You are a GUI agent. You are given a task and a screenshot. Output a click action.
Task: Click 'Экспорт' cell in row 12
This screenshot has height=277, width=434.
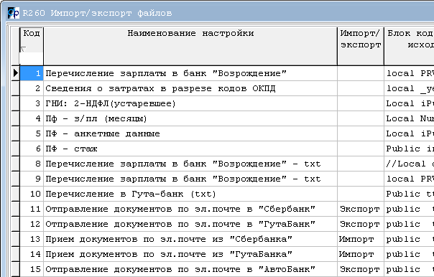click(361, 224)
